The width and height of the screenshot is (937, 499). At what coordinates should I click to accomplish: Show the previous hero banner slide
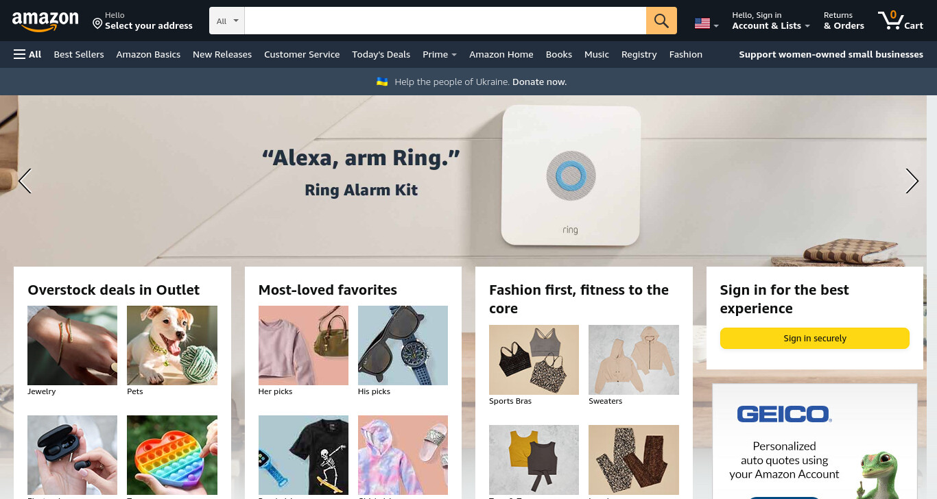pos(25,181)
